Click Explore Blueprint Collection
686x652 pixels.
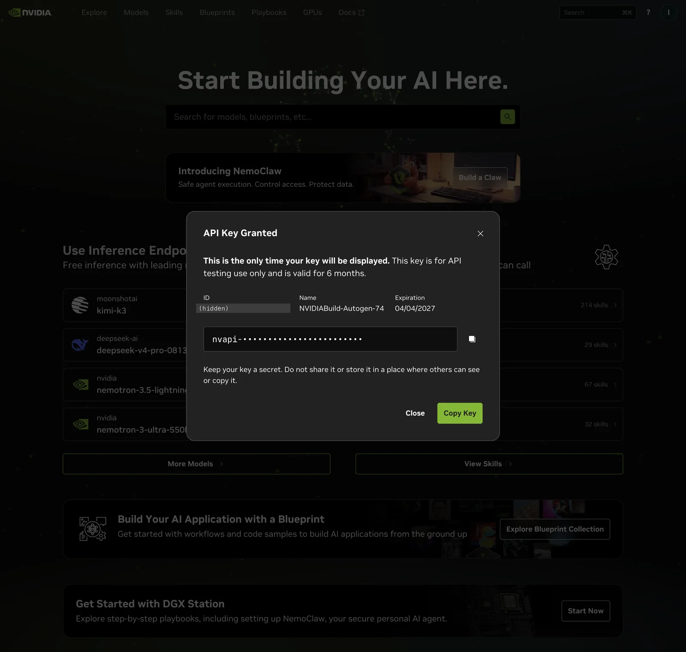pyautogui.click(x=555, y=529)
